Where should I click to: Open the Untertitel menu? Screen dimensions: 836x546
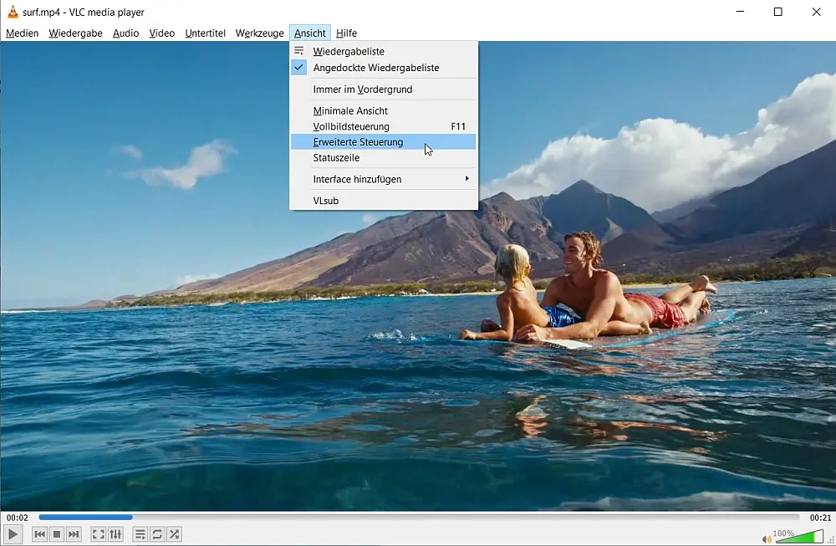(x=205, y=33)
